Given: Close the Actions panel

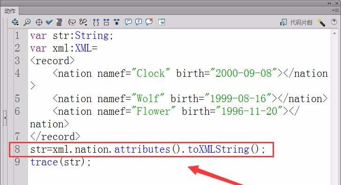Looking at the screenshot, I should [x=336, y=3].
